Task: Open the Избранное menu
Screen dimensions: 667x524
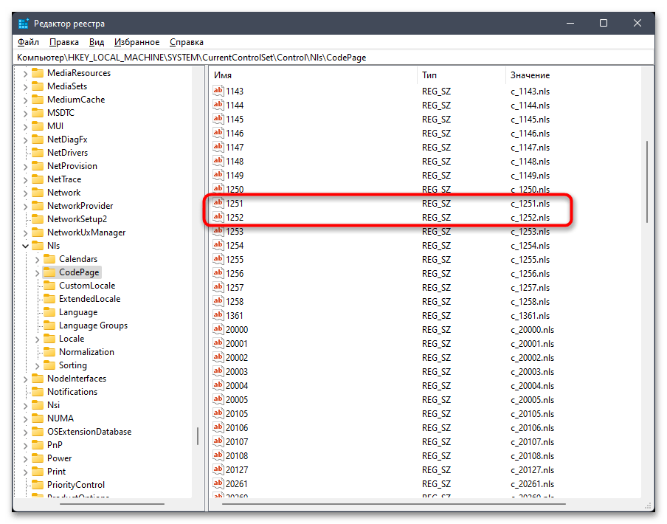Action: [x=136, y=42]
